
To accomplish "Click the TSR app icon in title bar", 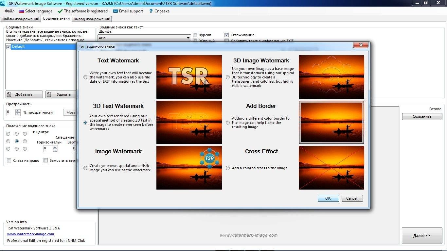I will (3, 3).
